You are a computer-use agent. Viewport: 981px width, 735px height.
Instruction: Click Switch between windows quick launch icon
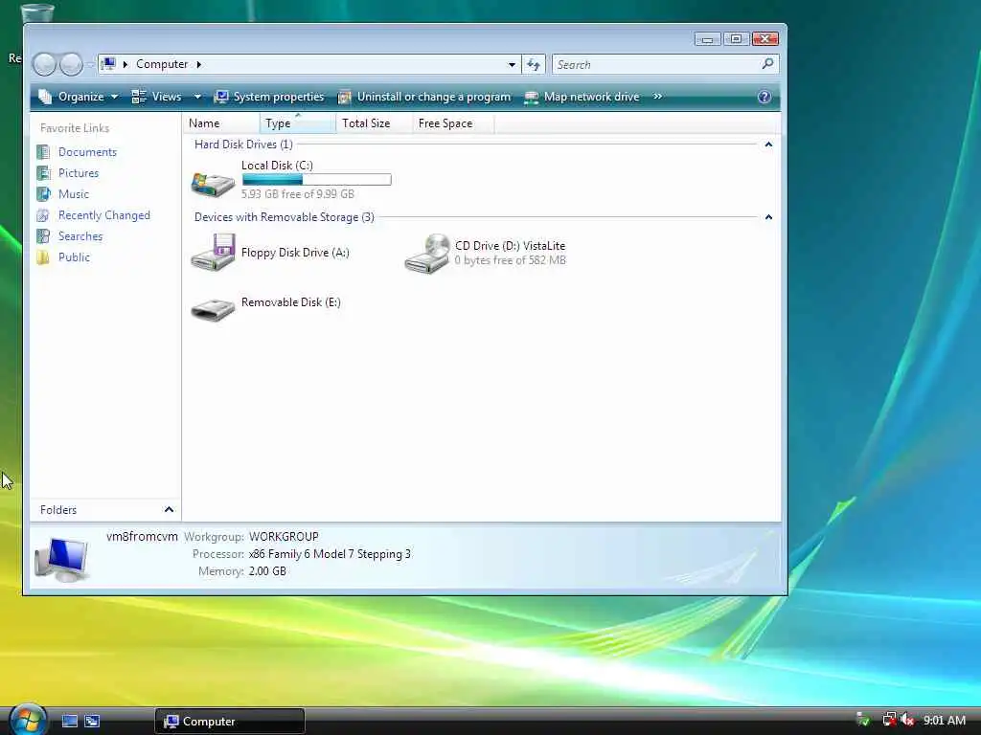coord(92,722)
